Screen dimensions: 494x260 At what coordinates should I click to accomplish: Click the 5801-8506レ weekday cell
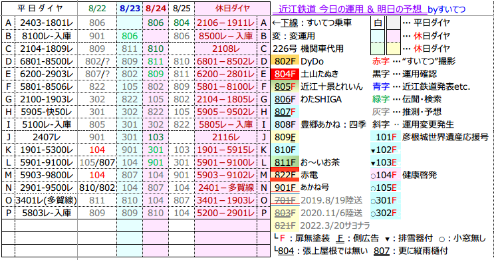click(x=47, y=86)
